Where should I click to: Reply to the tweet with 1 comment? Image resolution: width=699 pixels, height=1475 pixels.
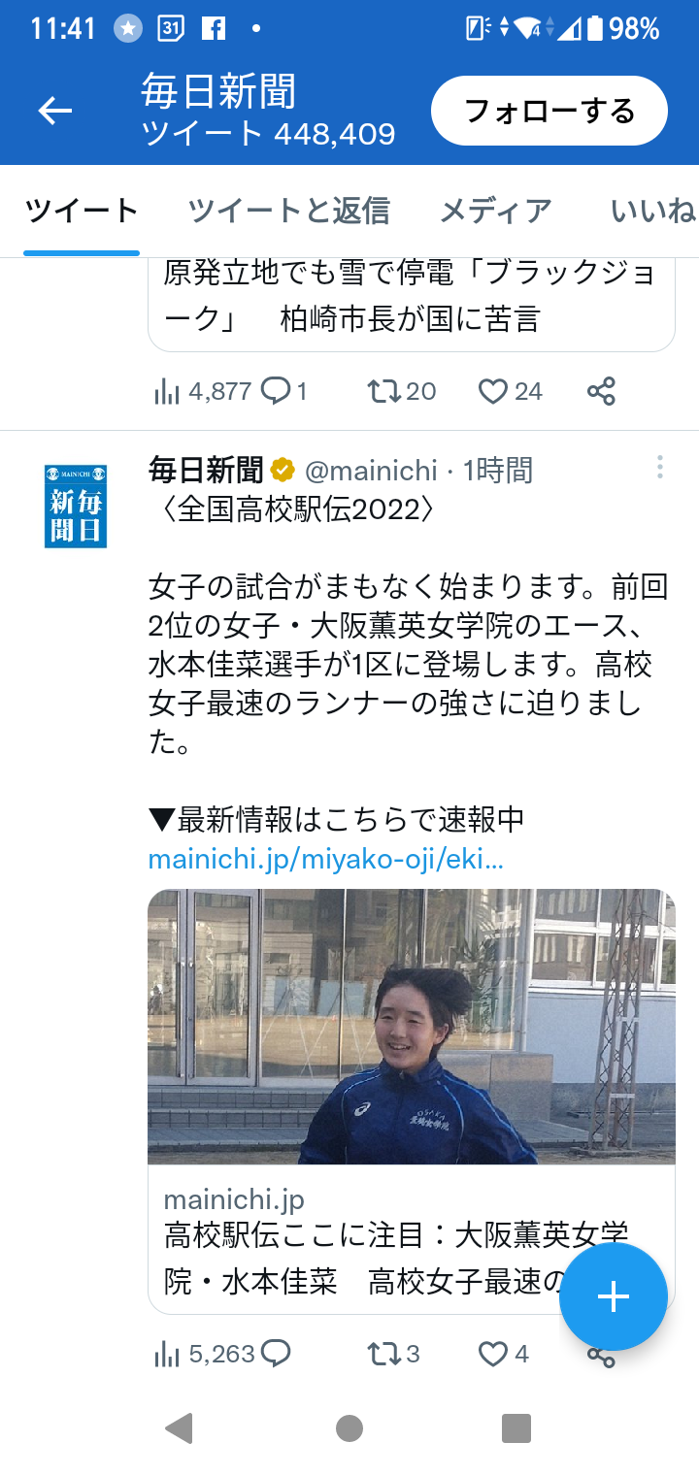click(x=277, y=391)
